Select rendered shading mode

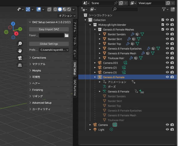click(69, 9)
